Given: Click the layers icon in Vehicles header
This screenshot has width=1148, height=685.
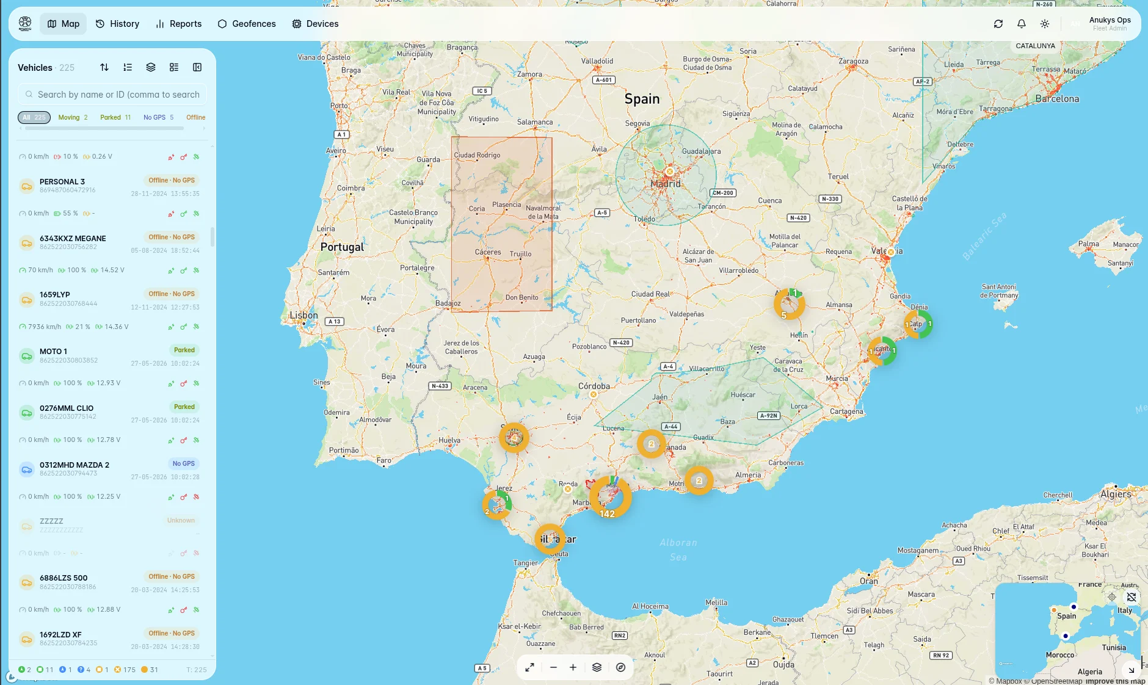Looking at the screenshot, I should click(x=151, y=67).
